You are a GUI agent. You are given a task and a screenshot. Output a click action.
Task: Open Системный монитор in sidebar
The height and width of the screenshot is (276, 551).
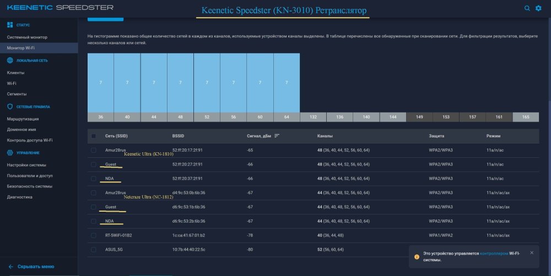(x=27, y=37)
